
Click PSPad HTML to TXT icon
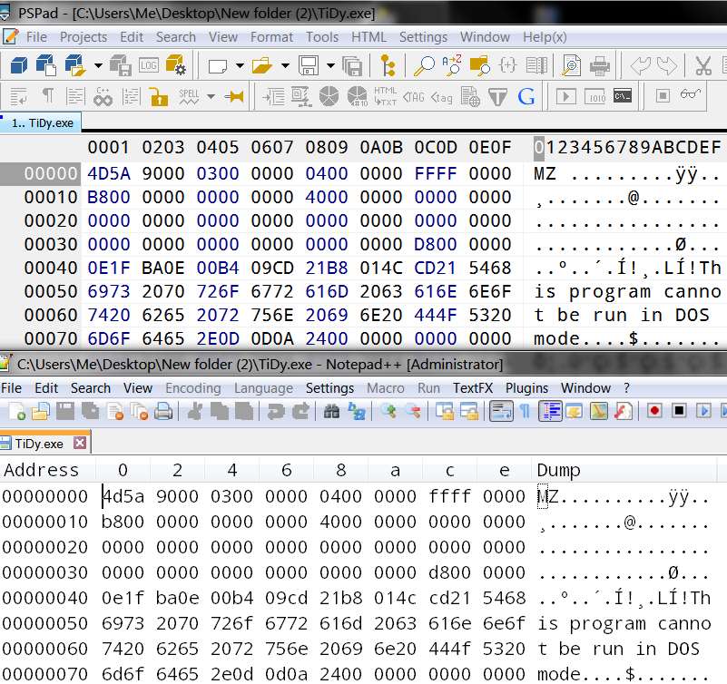[386, 96]
